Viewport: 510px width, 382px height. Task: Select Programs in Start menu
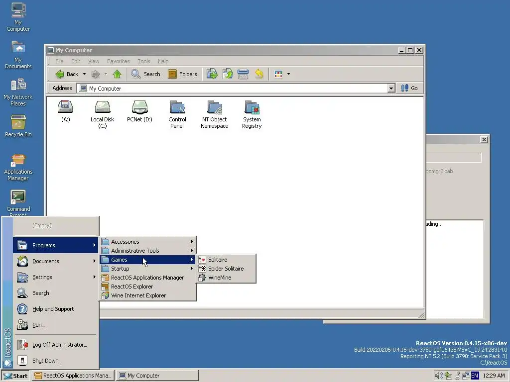pyautogui.click(x=56, y=245)
